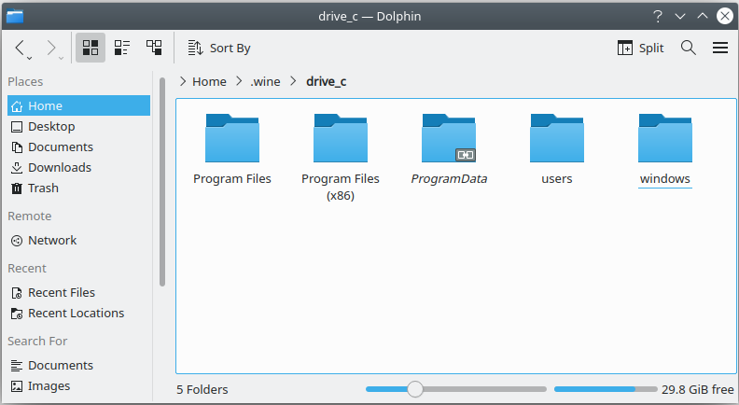
Task: Click the '5 Folders' status text
Action: pyautogui.click(x=202, y=389)
